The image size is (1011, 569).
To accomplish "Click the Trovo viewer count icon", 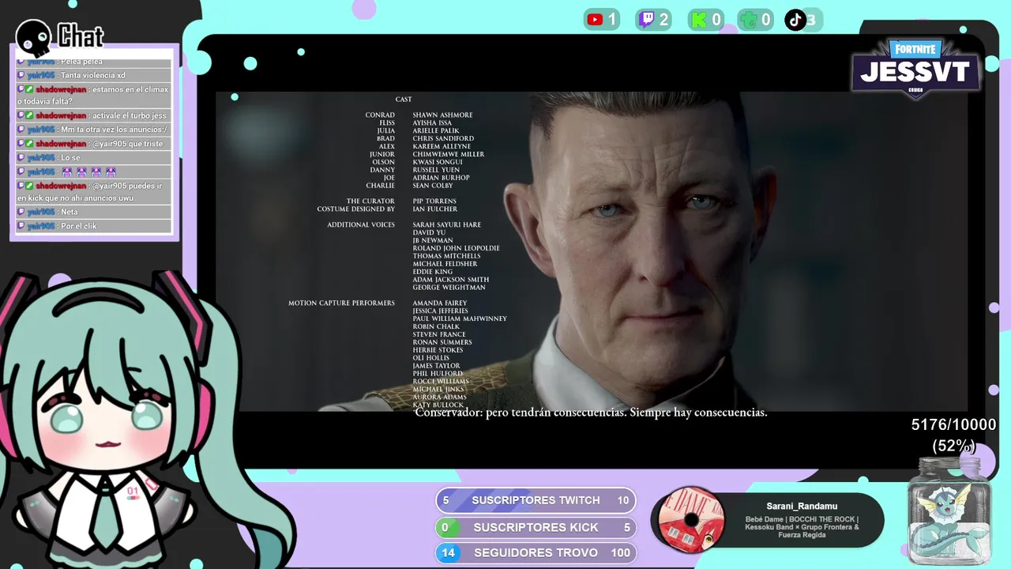I will click(748, 20).
